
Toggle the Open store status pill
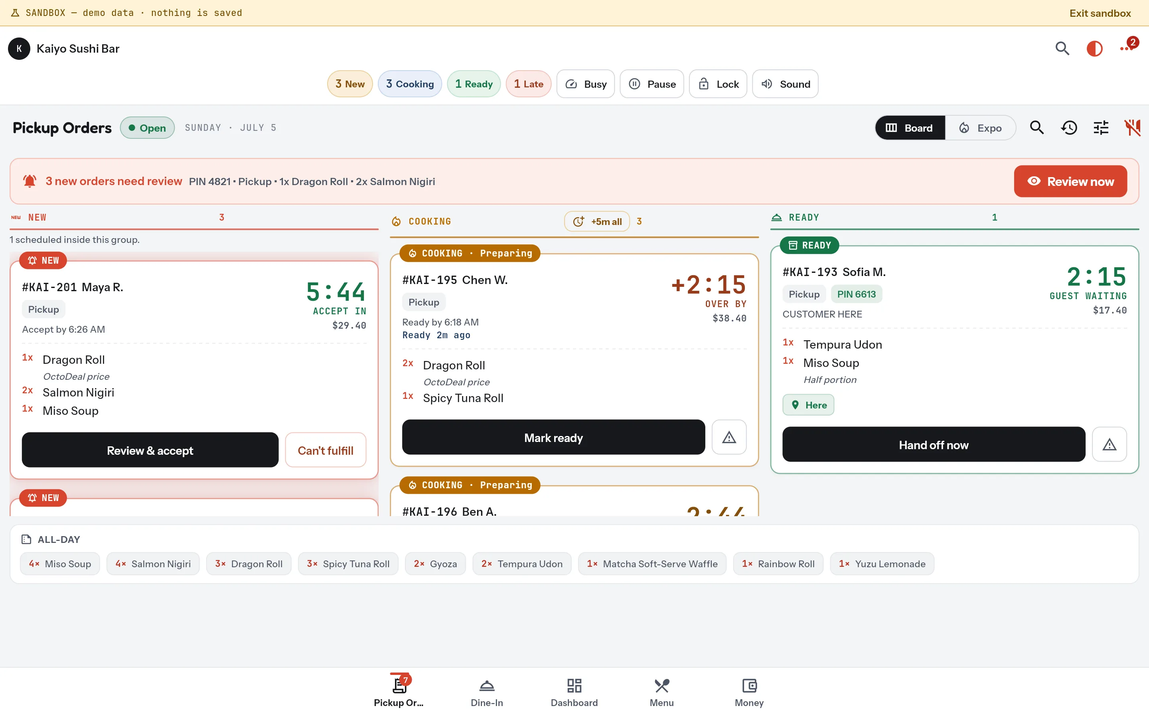[x=147, y=128]
